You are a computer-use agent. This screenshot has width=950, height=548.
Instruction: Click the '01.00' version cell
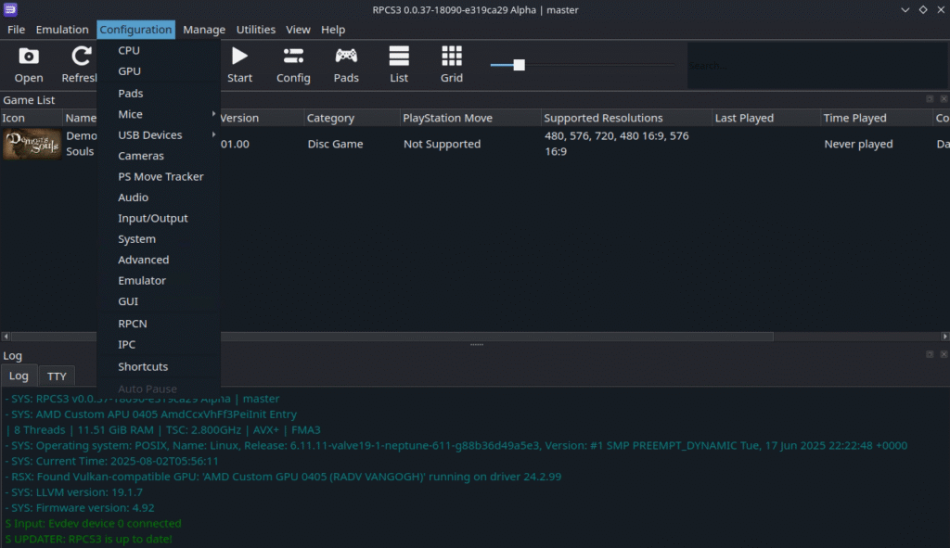235,144
